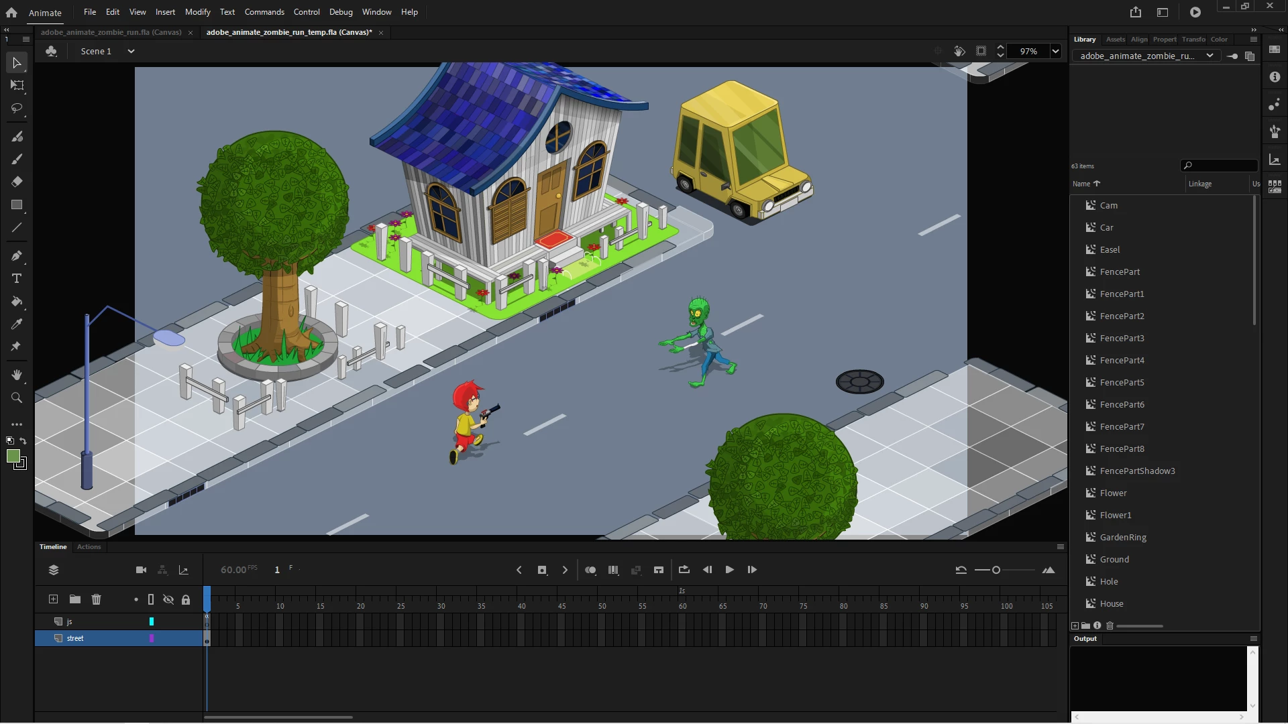The height and width of the screenshot is (724, 1288).
Task: Click the New Layer button in timeline
Action: 54,599
